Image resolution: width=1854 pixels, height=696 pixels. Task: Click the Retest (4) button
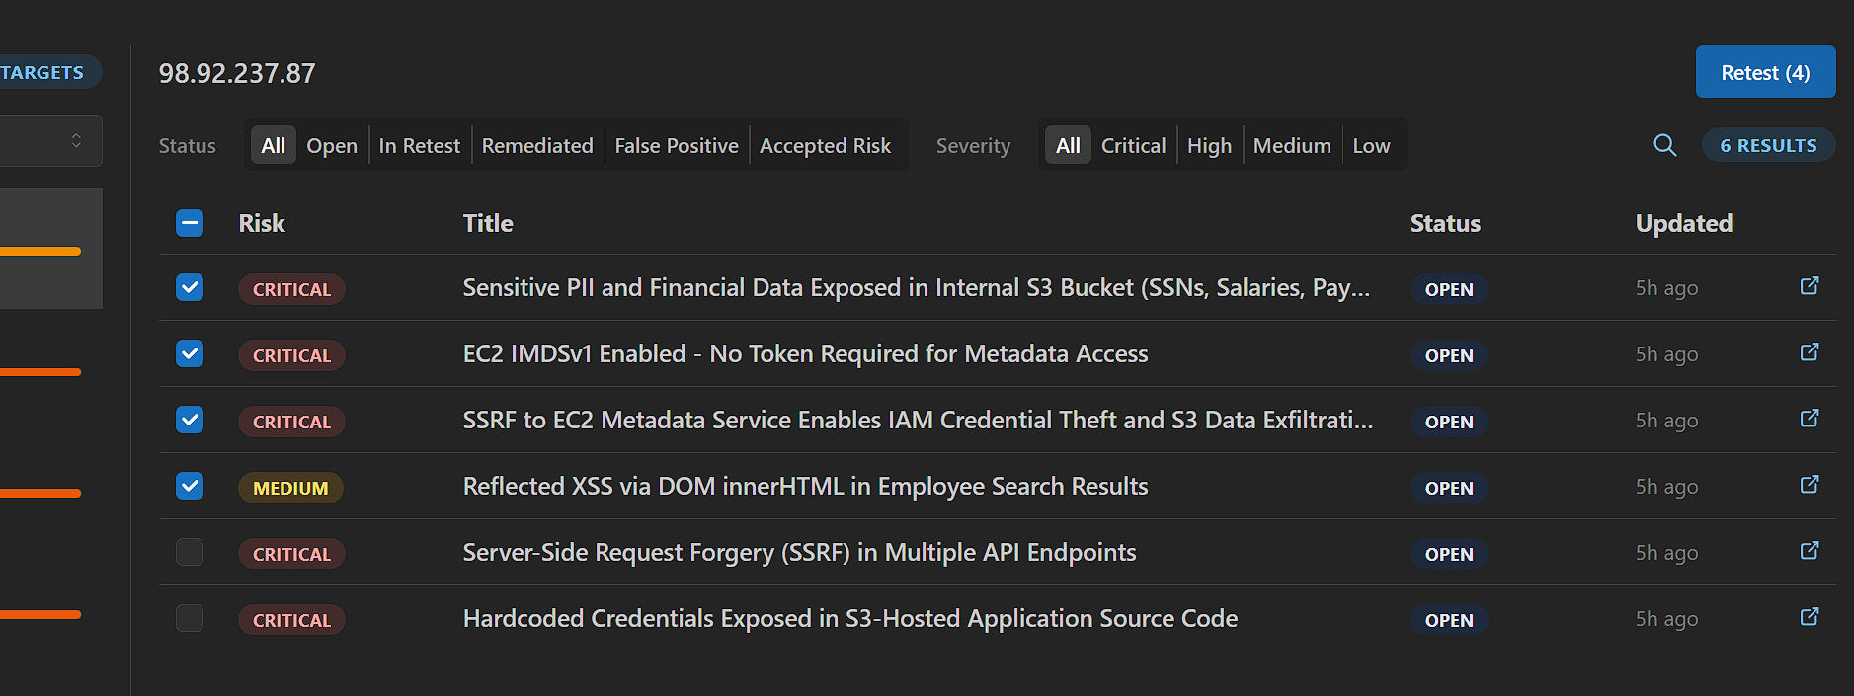[1764, 72]
